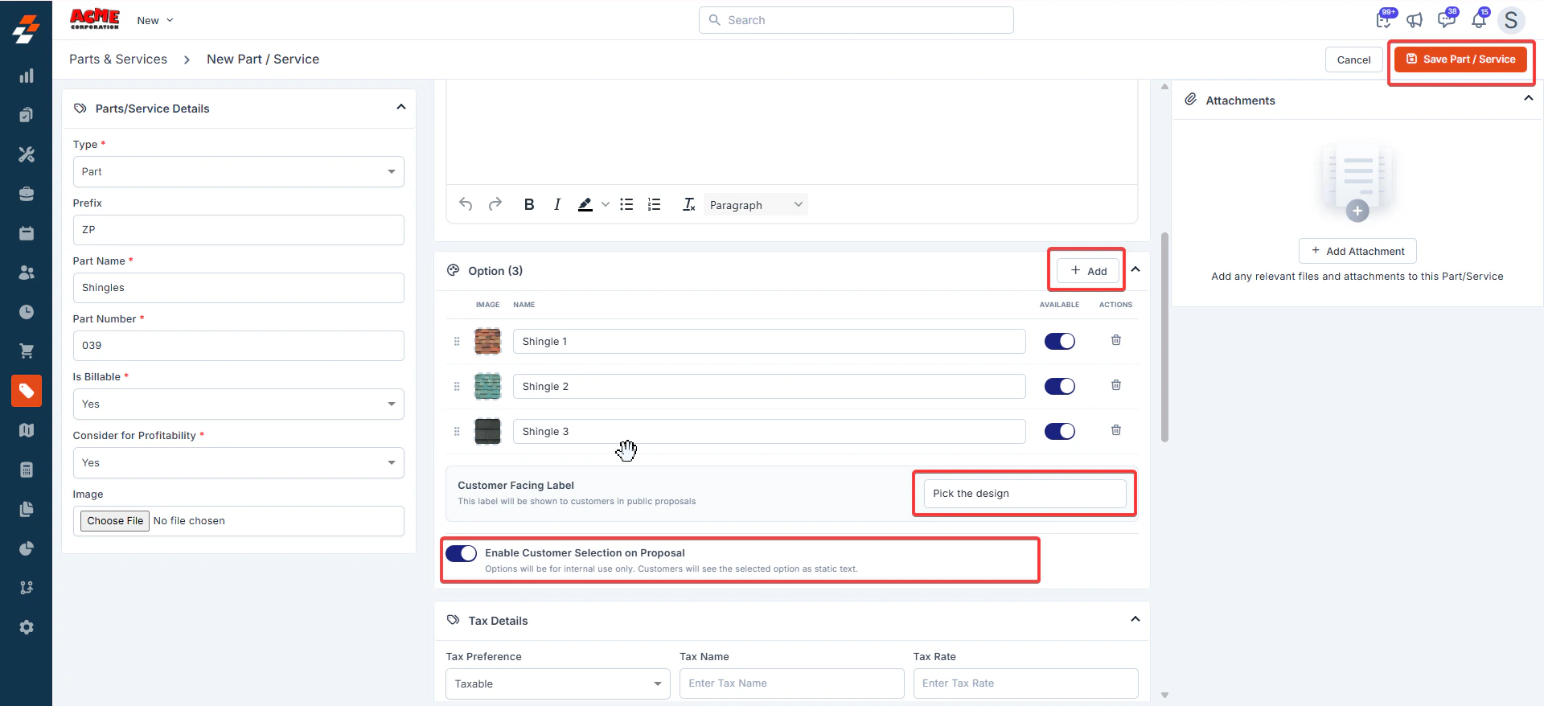Click the Part Number field containing 039
Viewport: 1544px width, 706px height.
(x=238, y=345)
